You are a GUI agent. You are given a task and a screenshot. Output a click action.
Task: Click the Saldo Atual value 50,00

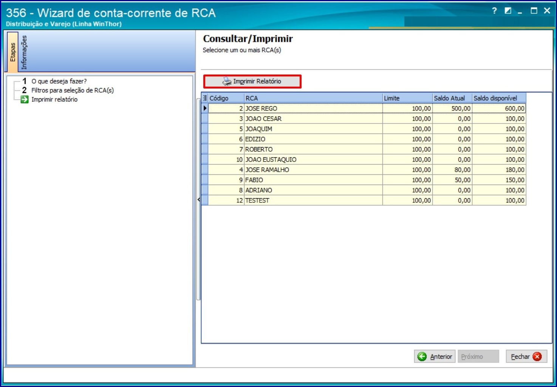pyautogui.click(x=452, y=180)
